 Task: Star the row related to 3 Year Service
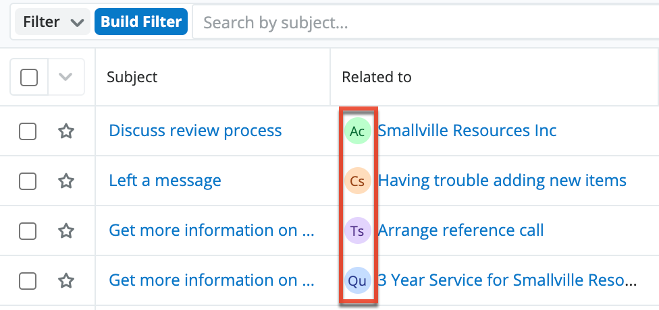65,280
